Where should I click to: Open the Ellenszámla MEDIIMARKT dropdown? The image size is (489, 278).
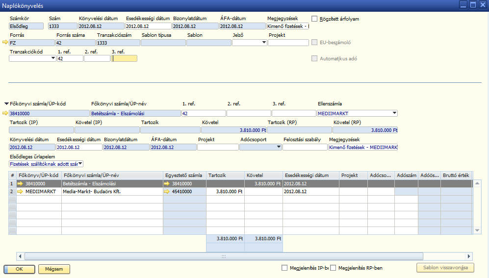pos(394,113)
